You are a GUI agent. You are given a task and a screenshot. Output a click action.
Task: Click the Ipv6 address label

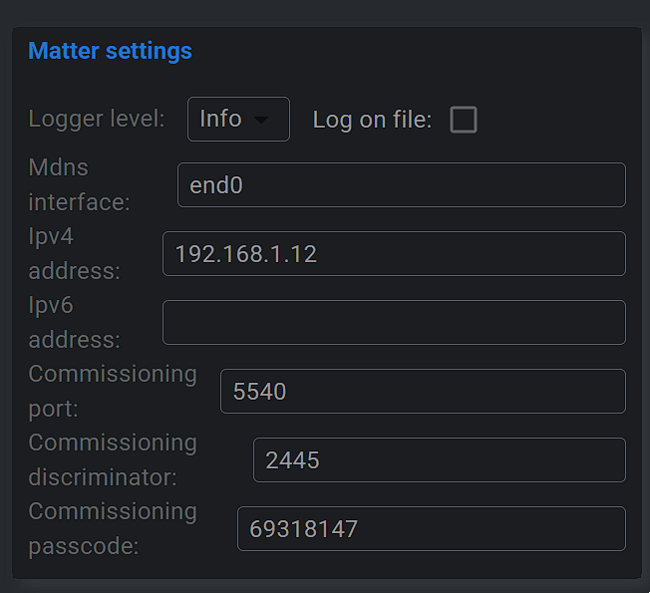(x=74, y=322)
